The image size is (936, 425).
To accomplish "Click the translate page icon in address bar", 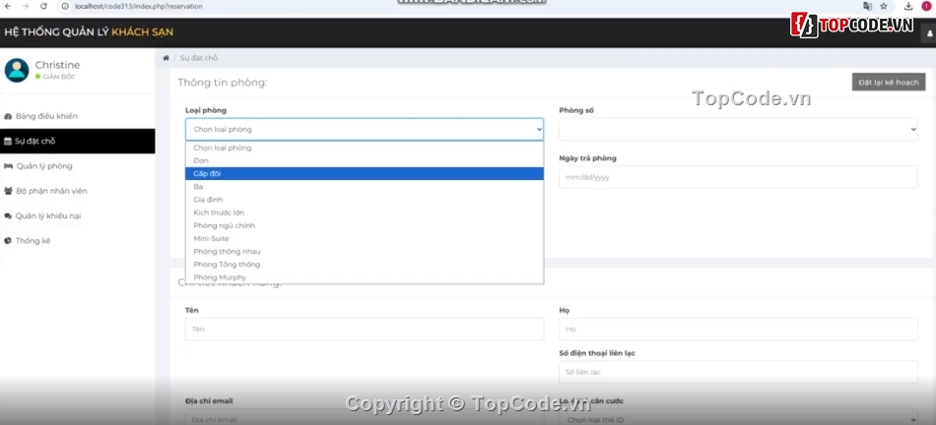I will point(867,6).
